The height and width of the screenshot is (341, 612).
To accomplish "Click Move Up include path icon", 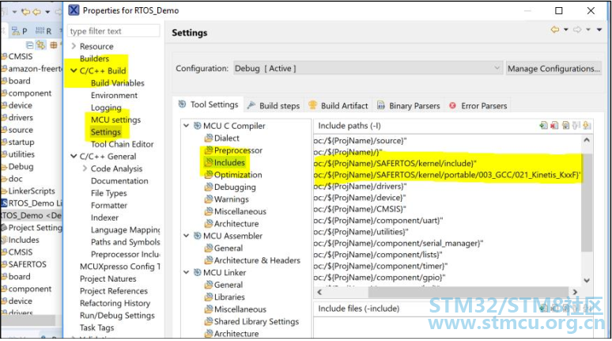I will (576, 126).
